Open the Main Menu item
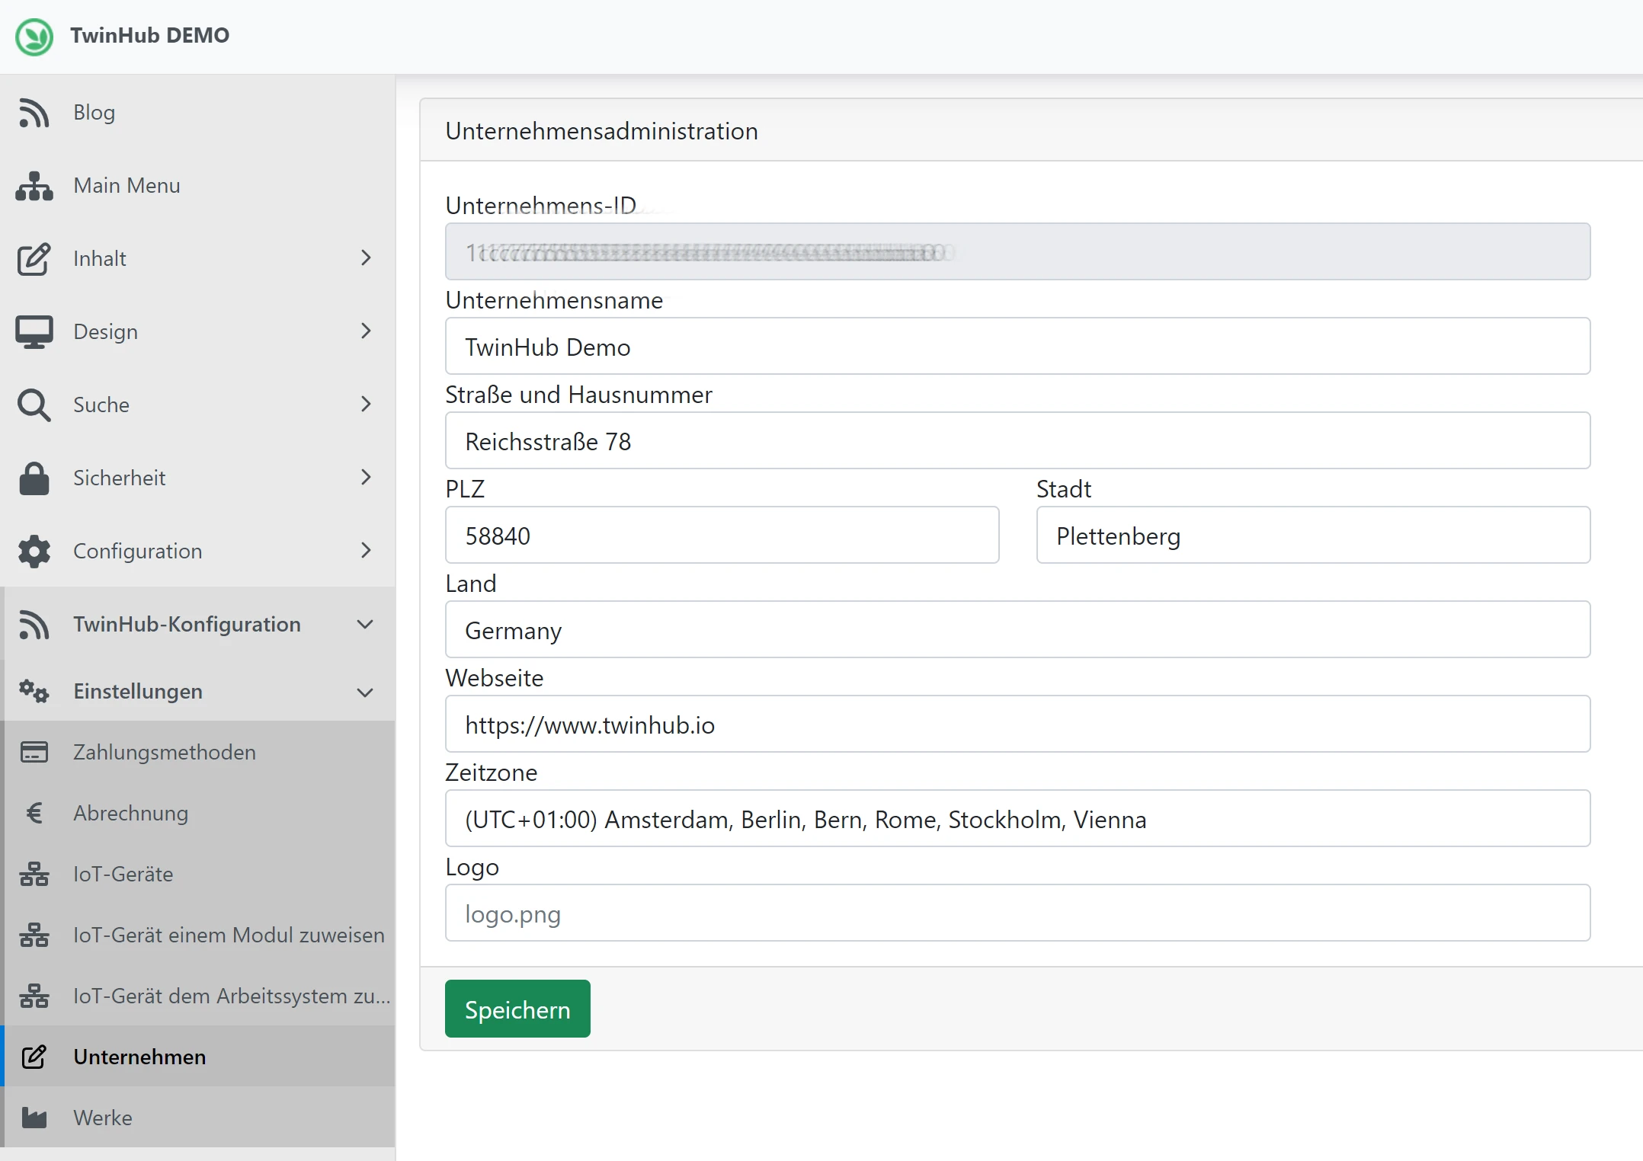1643x1161 pixels. [x=198, y=186]
